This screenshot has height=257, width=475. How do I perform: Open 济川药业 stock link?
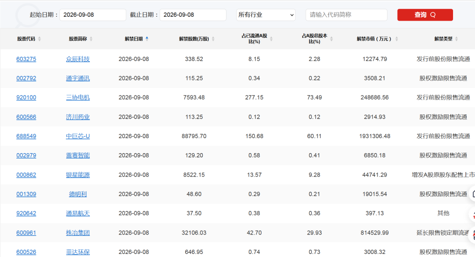(78, 117)
